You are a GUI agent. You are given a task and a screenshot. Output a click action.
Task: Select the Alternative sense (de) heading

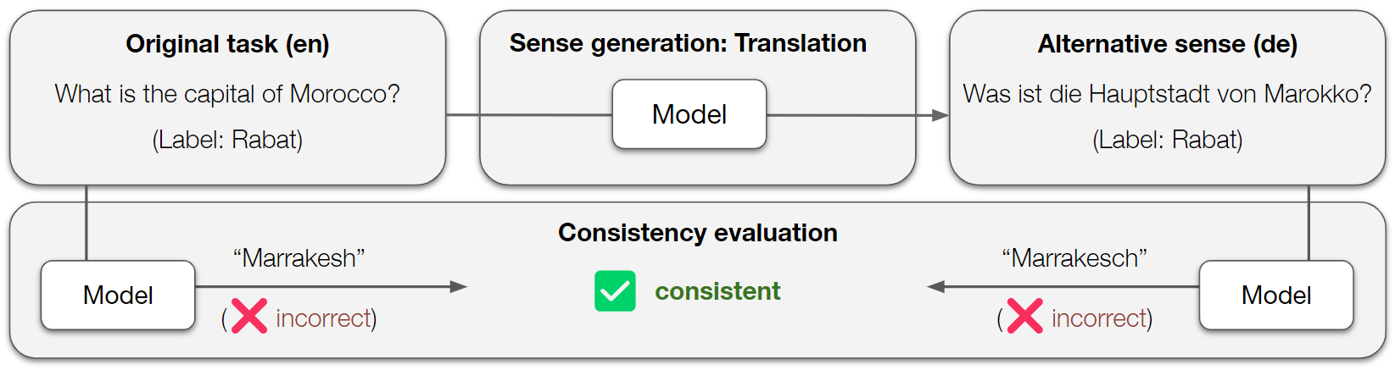(x=1167, y=44)
